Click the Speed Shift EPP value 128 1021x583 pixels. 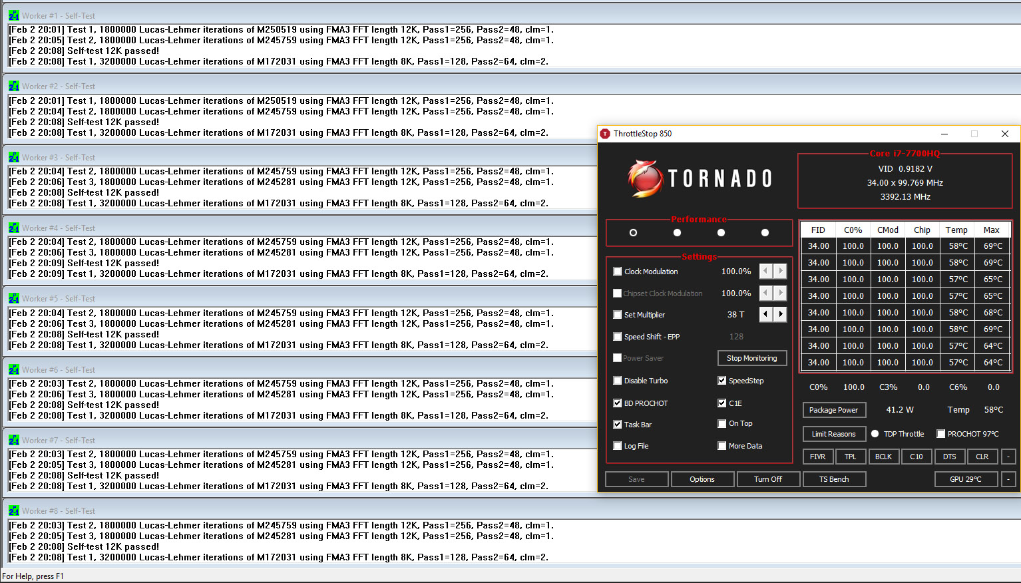coord(736,337)
